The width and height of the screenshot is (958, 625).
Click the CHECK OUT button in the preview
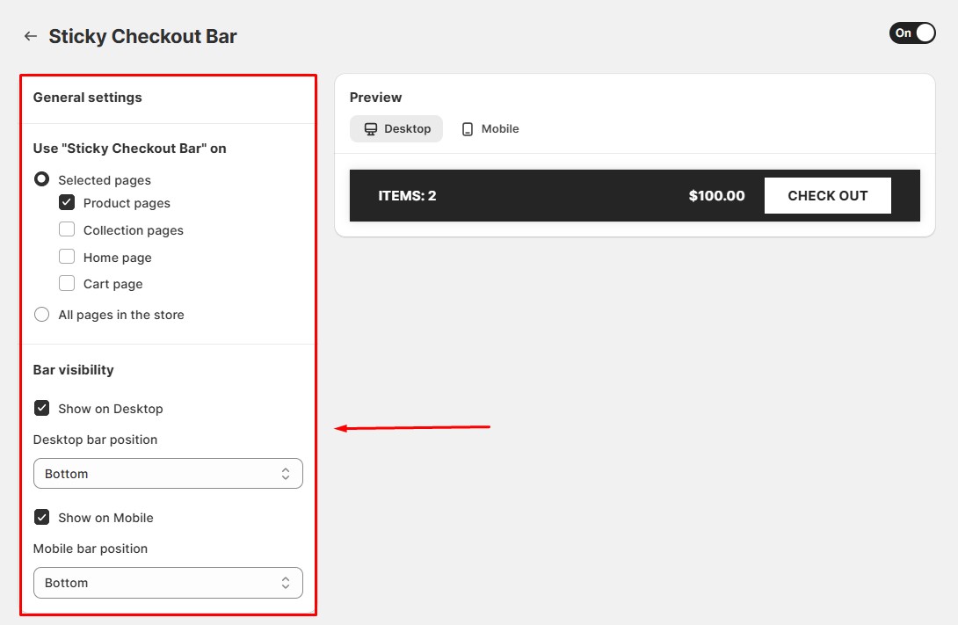tap(827, 195)
